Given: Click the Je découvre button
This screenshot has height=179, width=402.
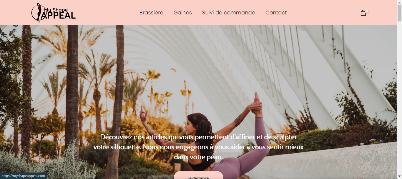Looking at the screenshot, I should [198, 176].
